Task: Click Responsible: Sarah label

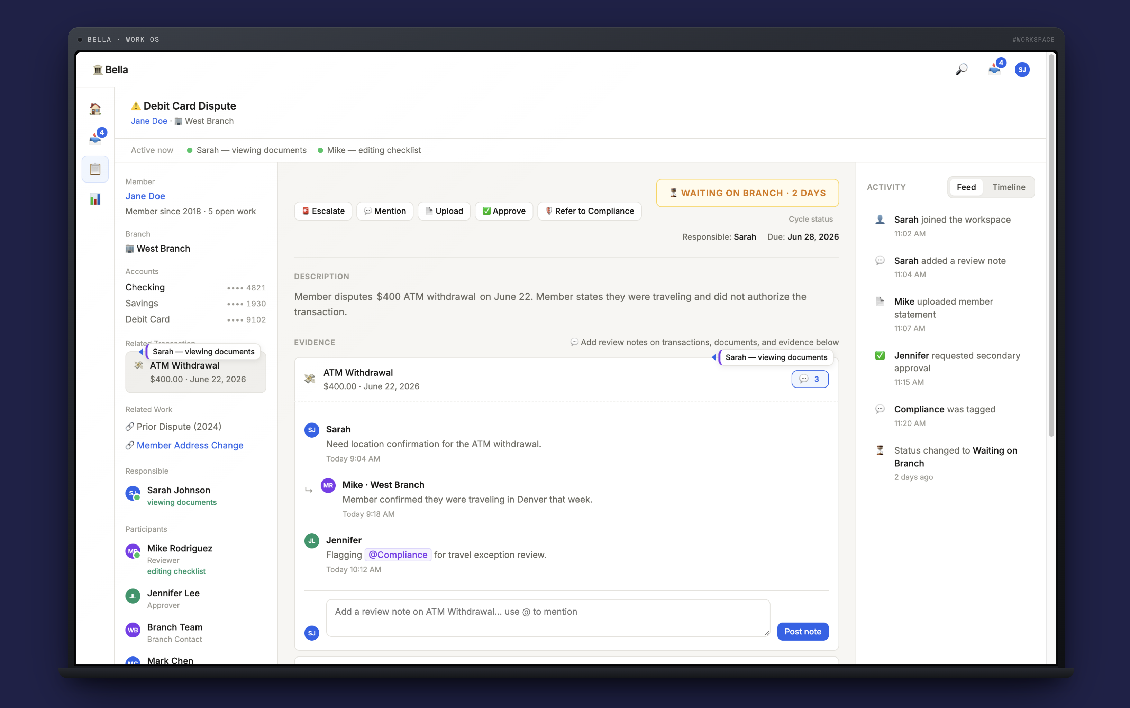Action: [719, 236]
